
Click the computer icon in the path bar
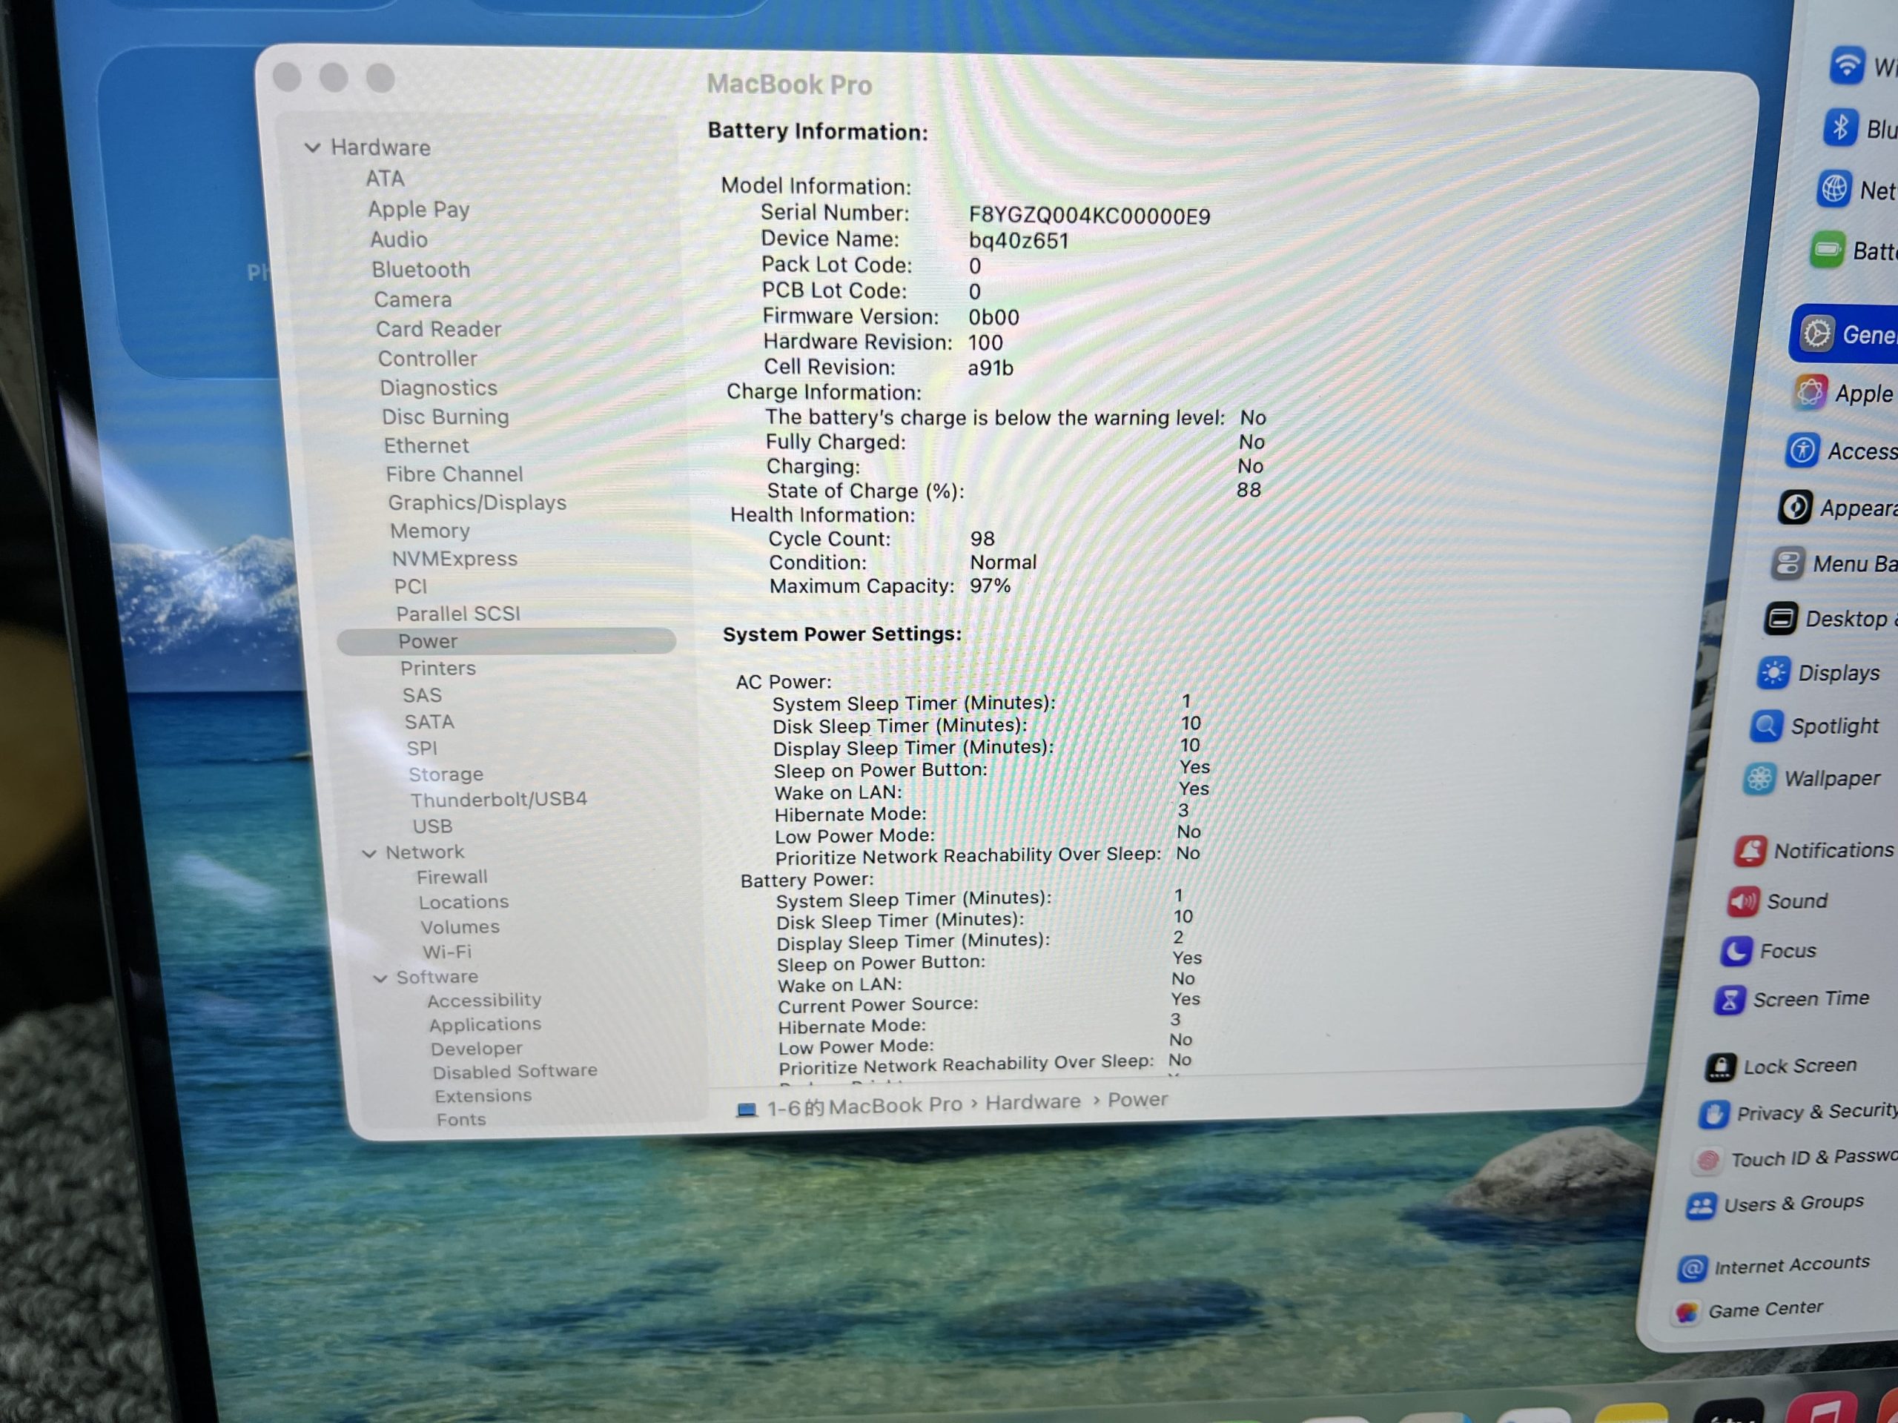click(747, 1111)
